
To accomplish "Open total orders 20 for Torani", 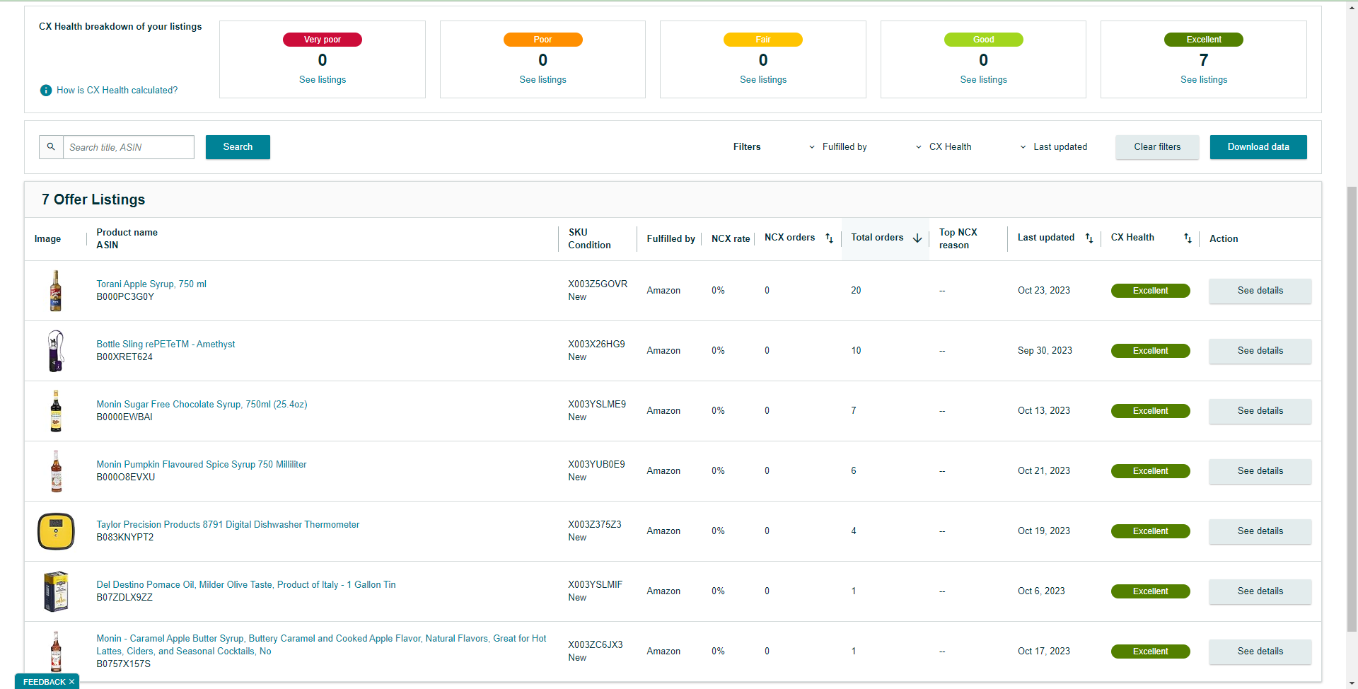I will 856,291.
